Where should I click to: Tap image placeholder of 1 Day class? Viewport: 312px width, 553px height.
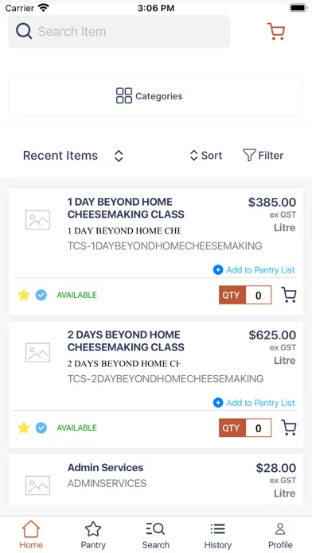point(38,220)
